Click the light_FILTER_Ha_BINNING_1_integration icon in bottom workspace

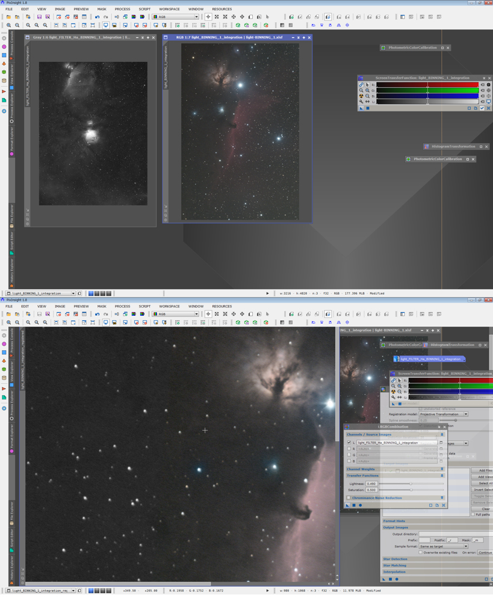[x=430, y=359]
